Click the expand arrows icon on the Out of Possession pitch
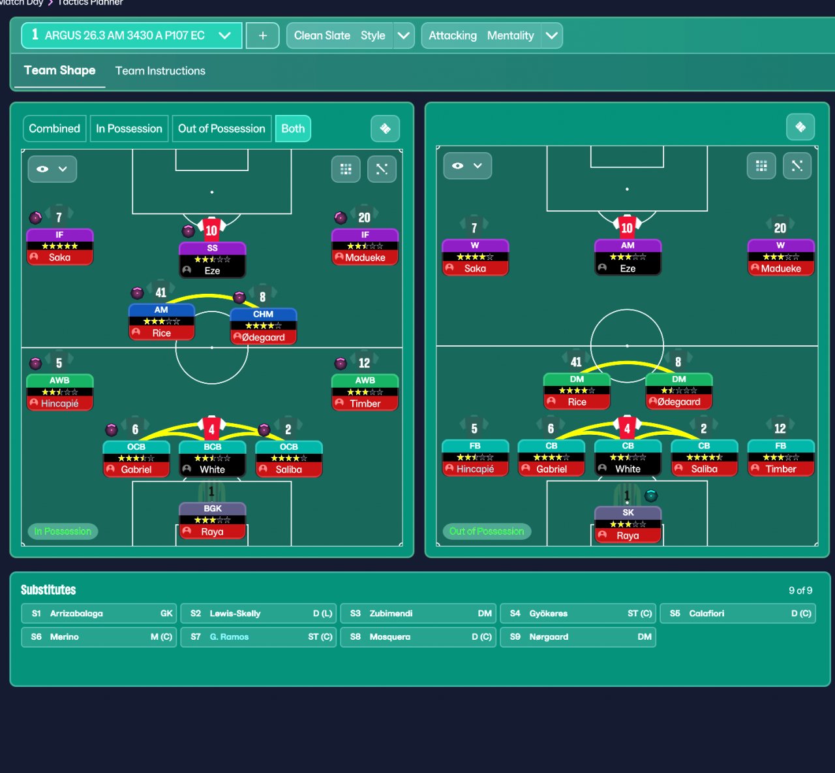The width and height of the screenshot is (835, 773). point(797,166)
